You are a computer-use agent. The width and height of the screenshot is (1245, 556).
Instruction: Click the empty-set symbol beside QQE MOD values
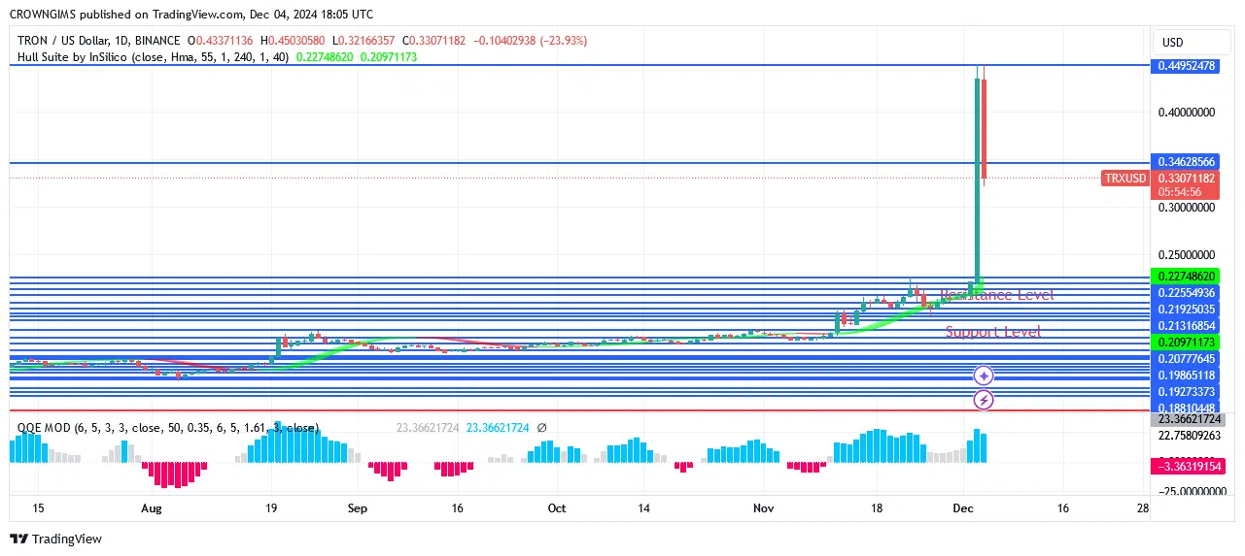coord(541,427)
